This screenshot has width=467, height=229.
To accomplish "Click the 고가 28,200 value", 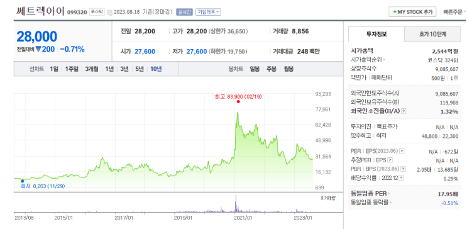I will [x=197, y=31].
